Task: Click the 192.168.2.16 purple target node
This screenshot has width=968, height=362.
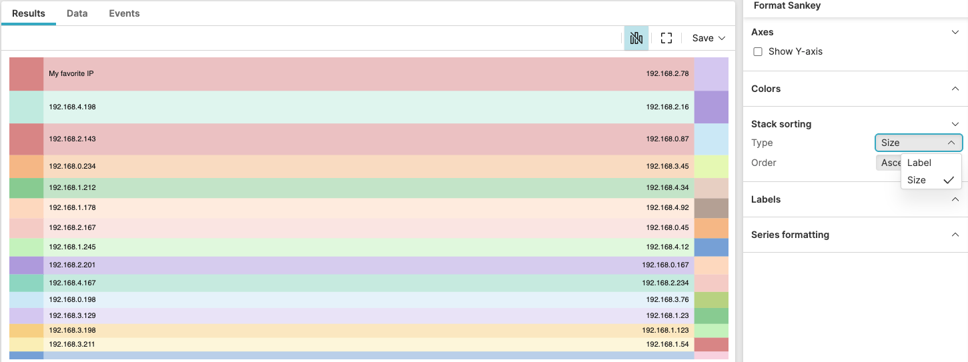Action: coord(711,107)
